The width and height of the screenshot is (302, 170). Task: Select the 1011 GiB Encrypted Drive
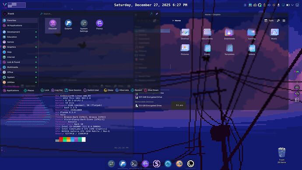148,97
